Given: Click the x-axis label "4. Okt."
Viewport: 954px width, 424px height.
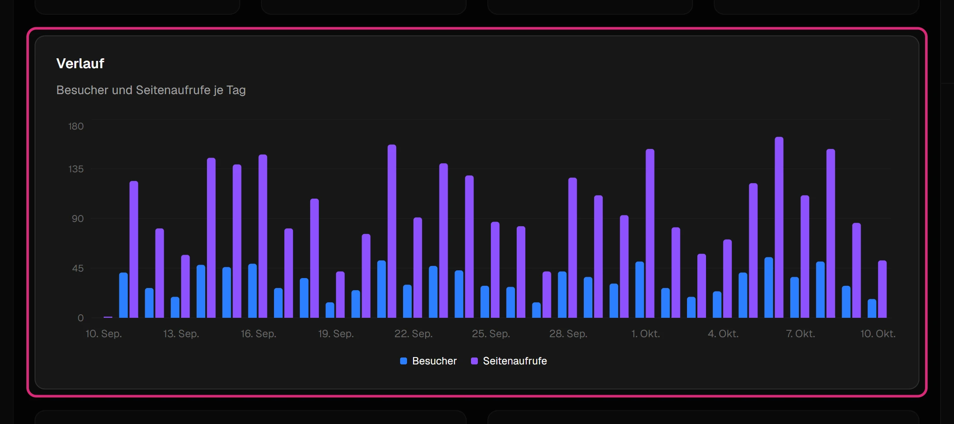Looking at the screenshot, I should click(x=723, y=334).
